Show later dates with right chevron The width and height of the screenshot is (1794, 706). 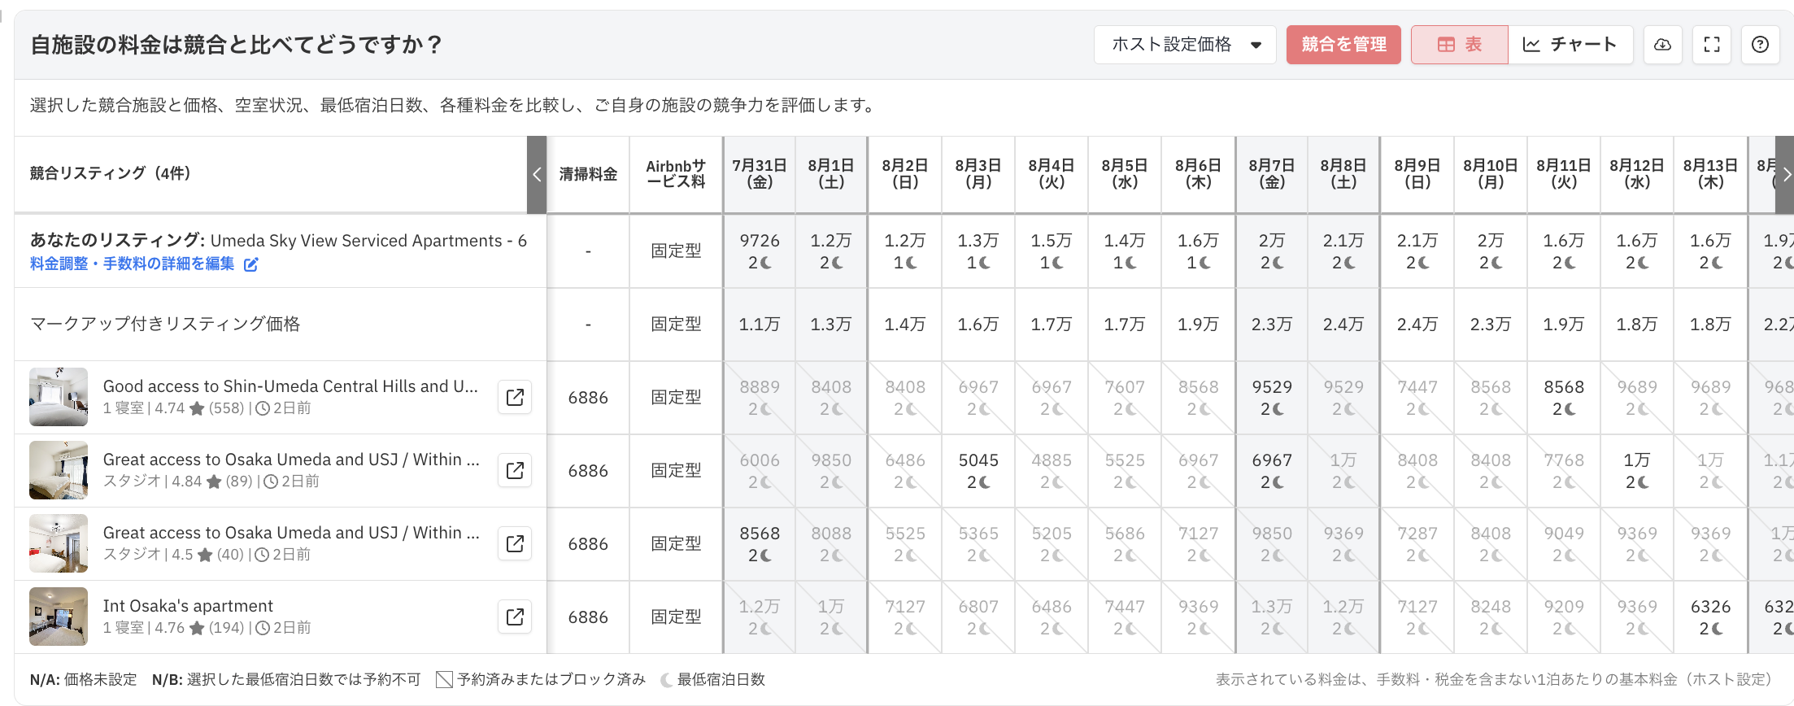tap(1785, 175)
